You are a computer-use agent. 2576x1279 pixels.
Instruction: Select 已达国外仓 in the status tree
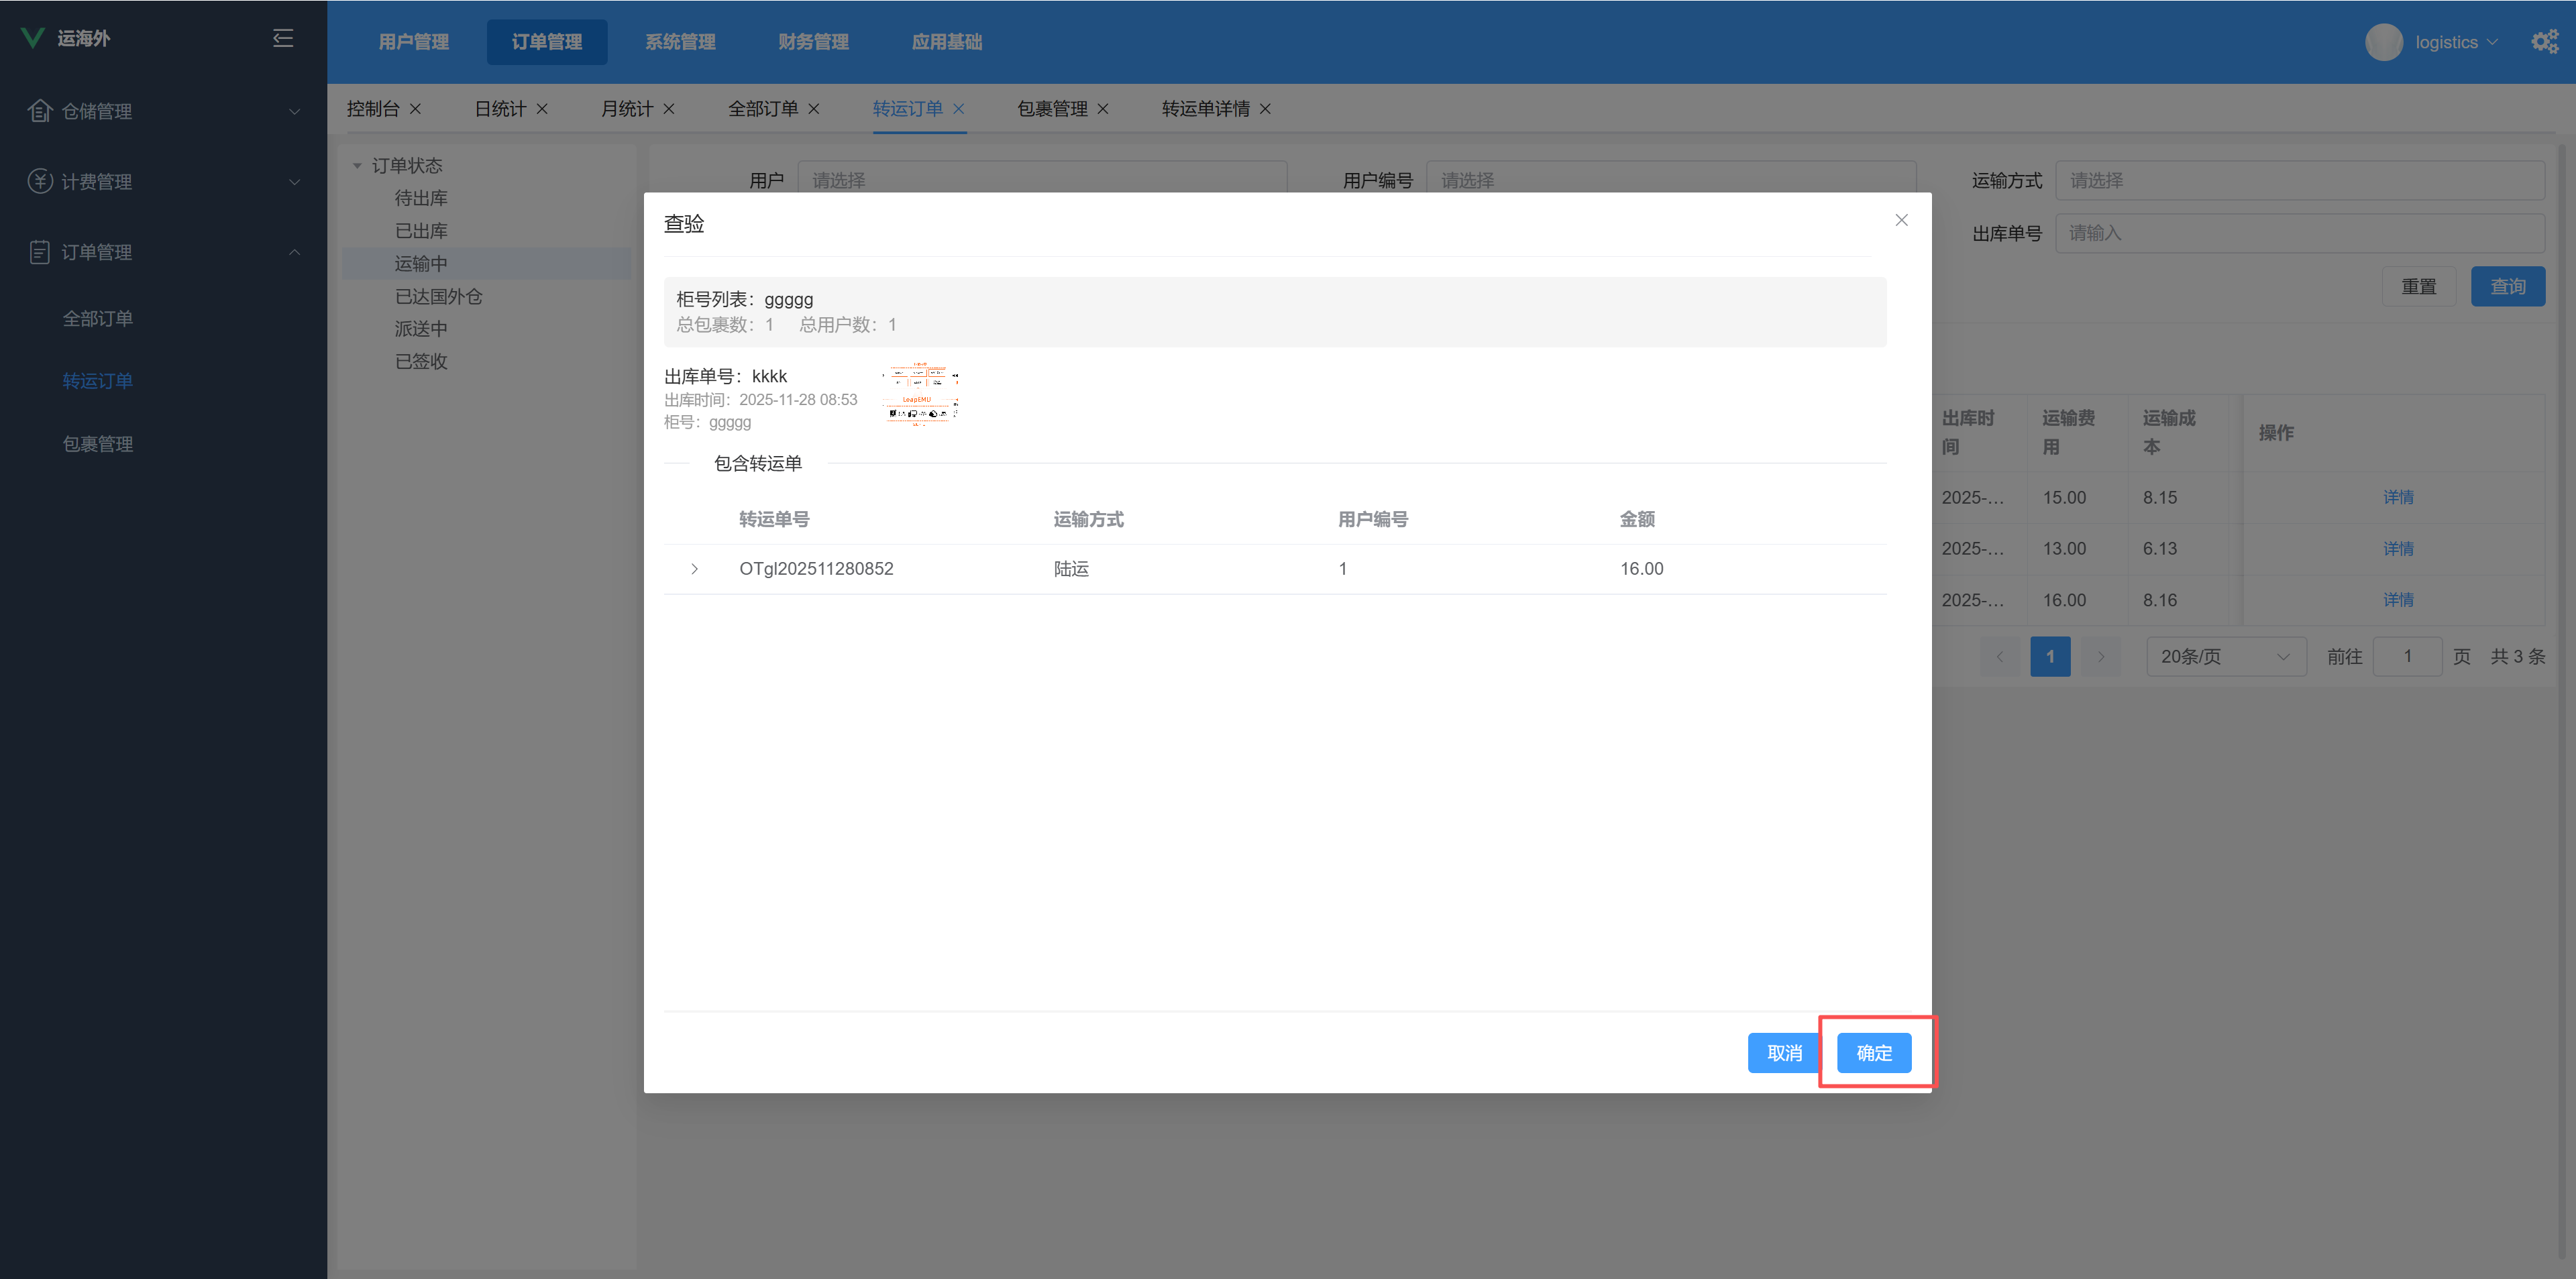438,297
